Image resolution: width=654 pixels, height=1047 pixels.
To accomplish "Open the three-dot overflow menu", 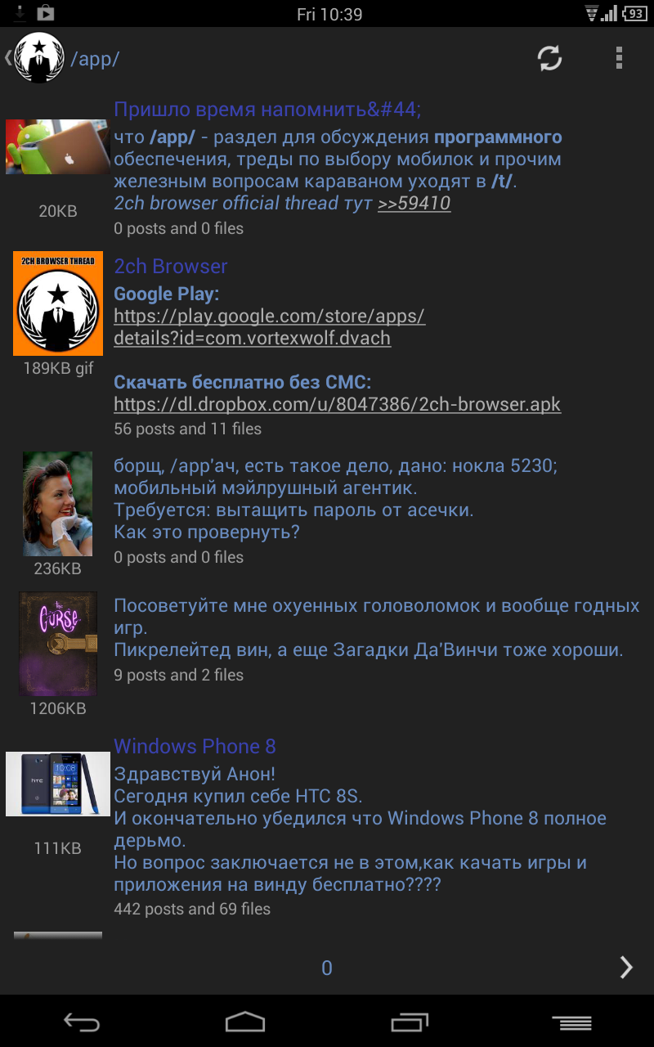I will [x=619, y=58].
